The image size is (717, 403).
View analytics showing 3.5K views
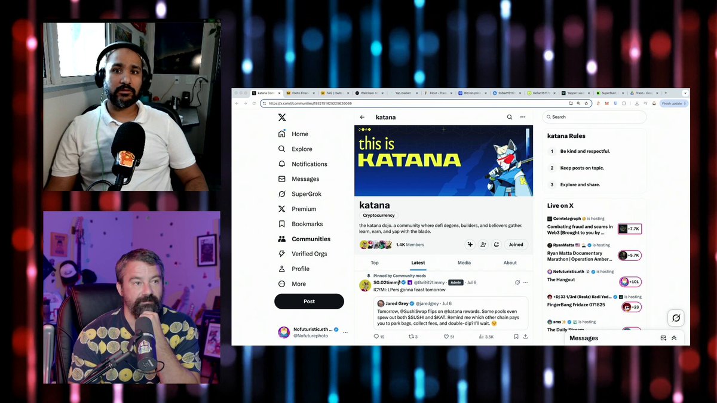point(486,337)
